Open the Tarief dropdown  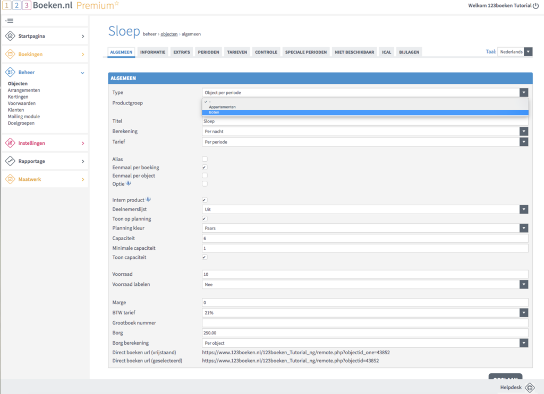pyautogui.click(x=365, y=142)
